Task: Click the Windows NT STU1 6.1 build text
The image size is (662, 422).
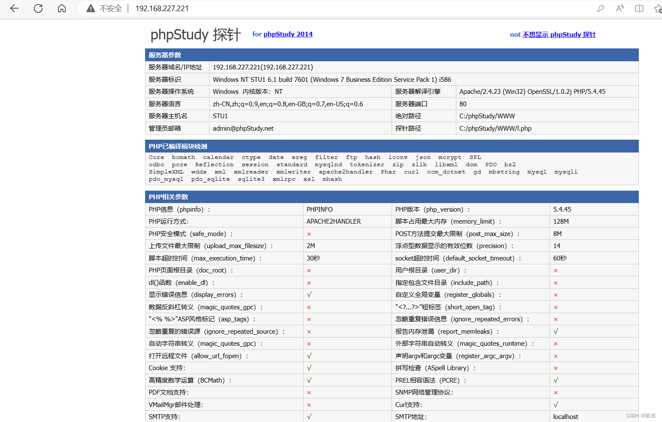Action: click(x=332, y=80)
